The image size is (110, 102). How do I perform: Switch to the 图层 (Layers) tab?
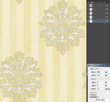click(x=89, y=3)
